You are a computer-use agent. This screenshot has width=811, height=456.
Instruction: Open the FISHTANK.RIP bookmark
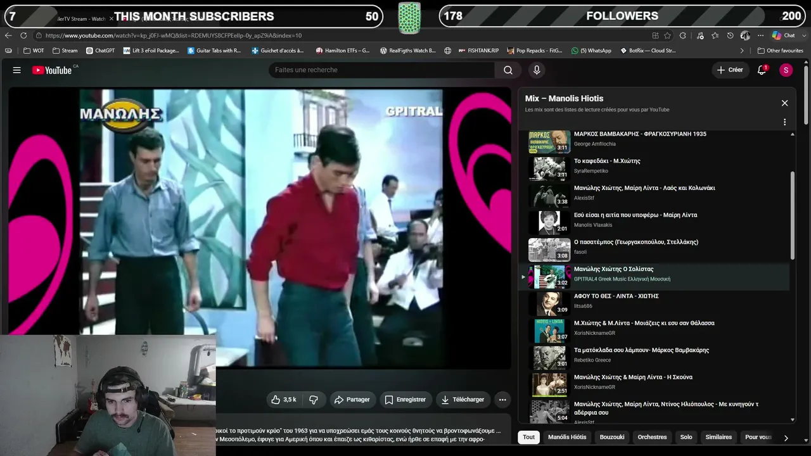click(477, 51)
